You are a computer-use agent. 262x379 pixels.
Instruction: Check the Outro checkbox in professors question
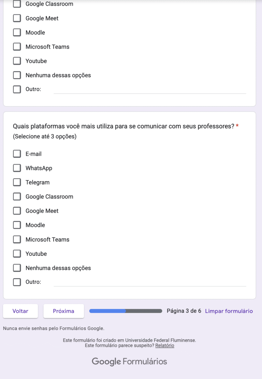(17, 282)
